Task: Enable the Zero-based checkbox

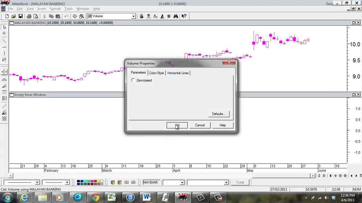Action: click(133, 80)
